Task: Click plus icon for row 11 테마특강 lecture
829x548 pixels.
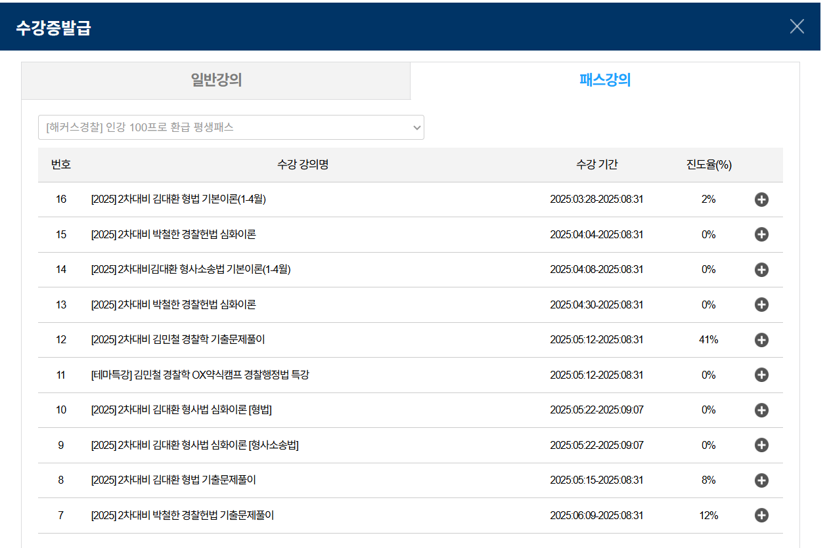Action: pos(761,375)
